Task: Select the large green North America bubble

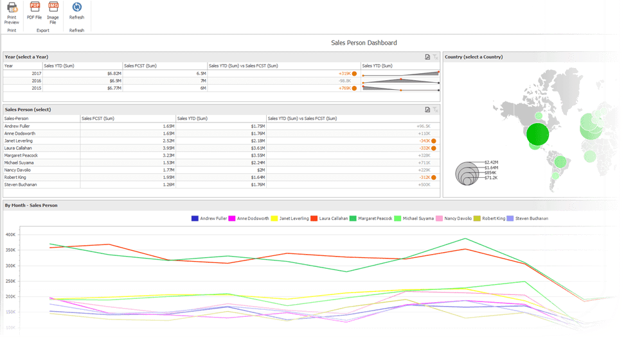Action: pyautogui.click(x=537, y=134)
